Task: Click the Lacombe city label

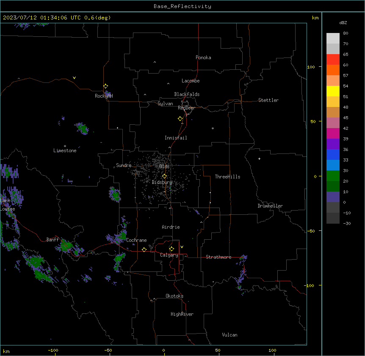Action: pos(191,81)
